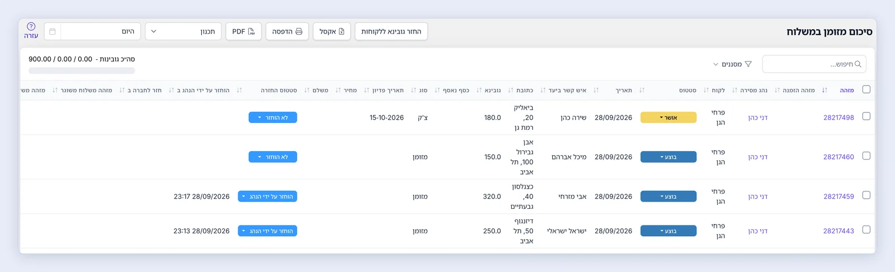Click the magnifier icon in the search box

pos(858,64)
